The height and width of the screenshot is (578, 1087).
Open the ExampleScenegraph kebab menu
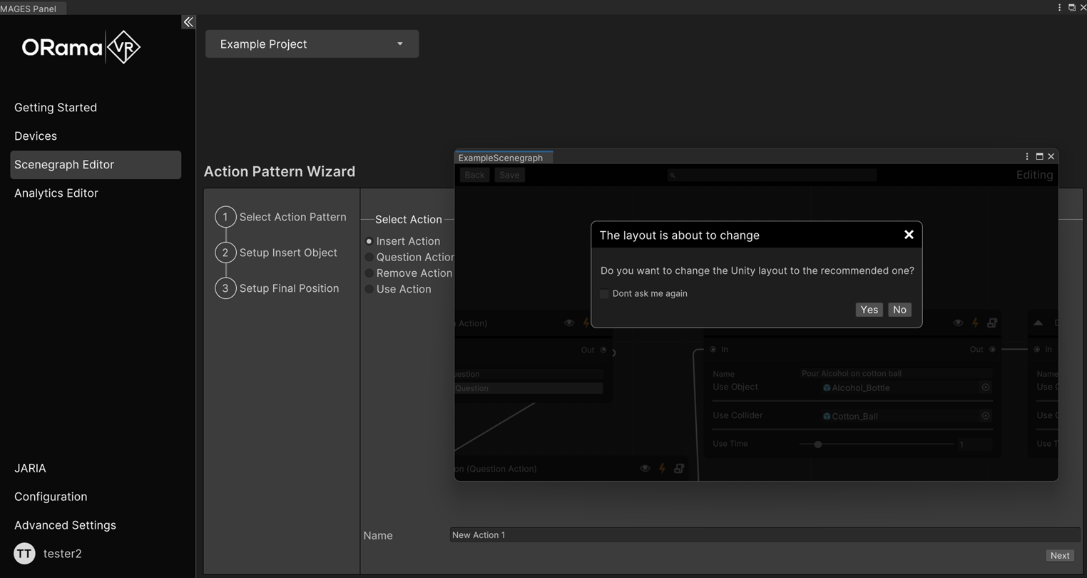(x=1026, y=156)
